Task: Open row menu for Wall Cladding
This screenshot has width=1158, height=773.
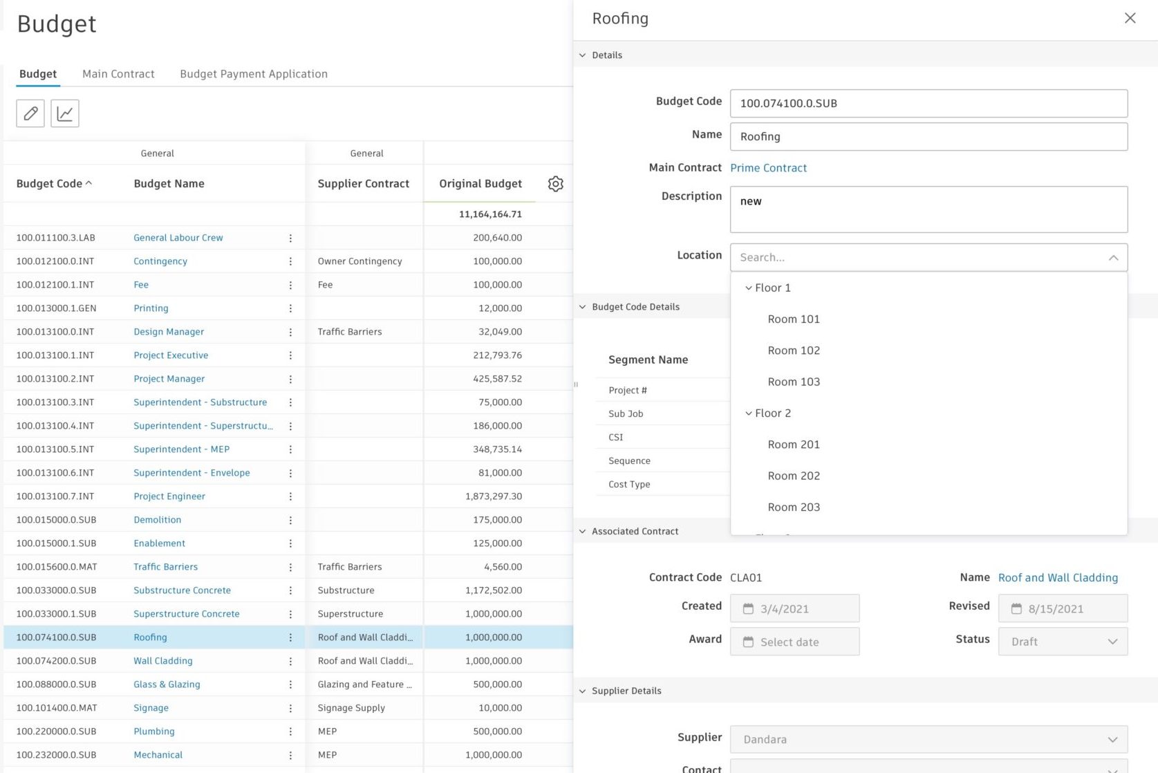Action: (290, 661)
